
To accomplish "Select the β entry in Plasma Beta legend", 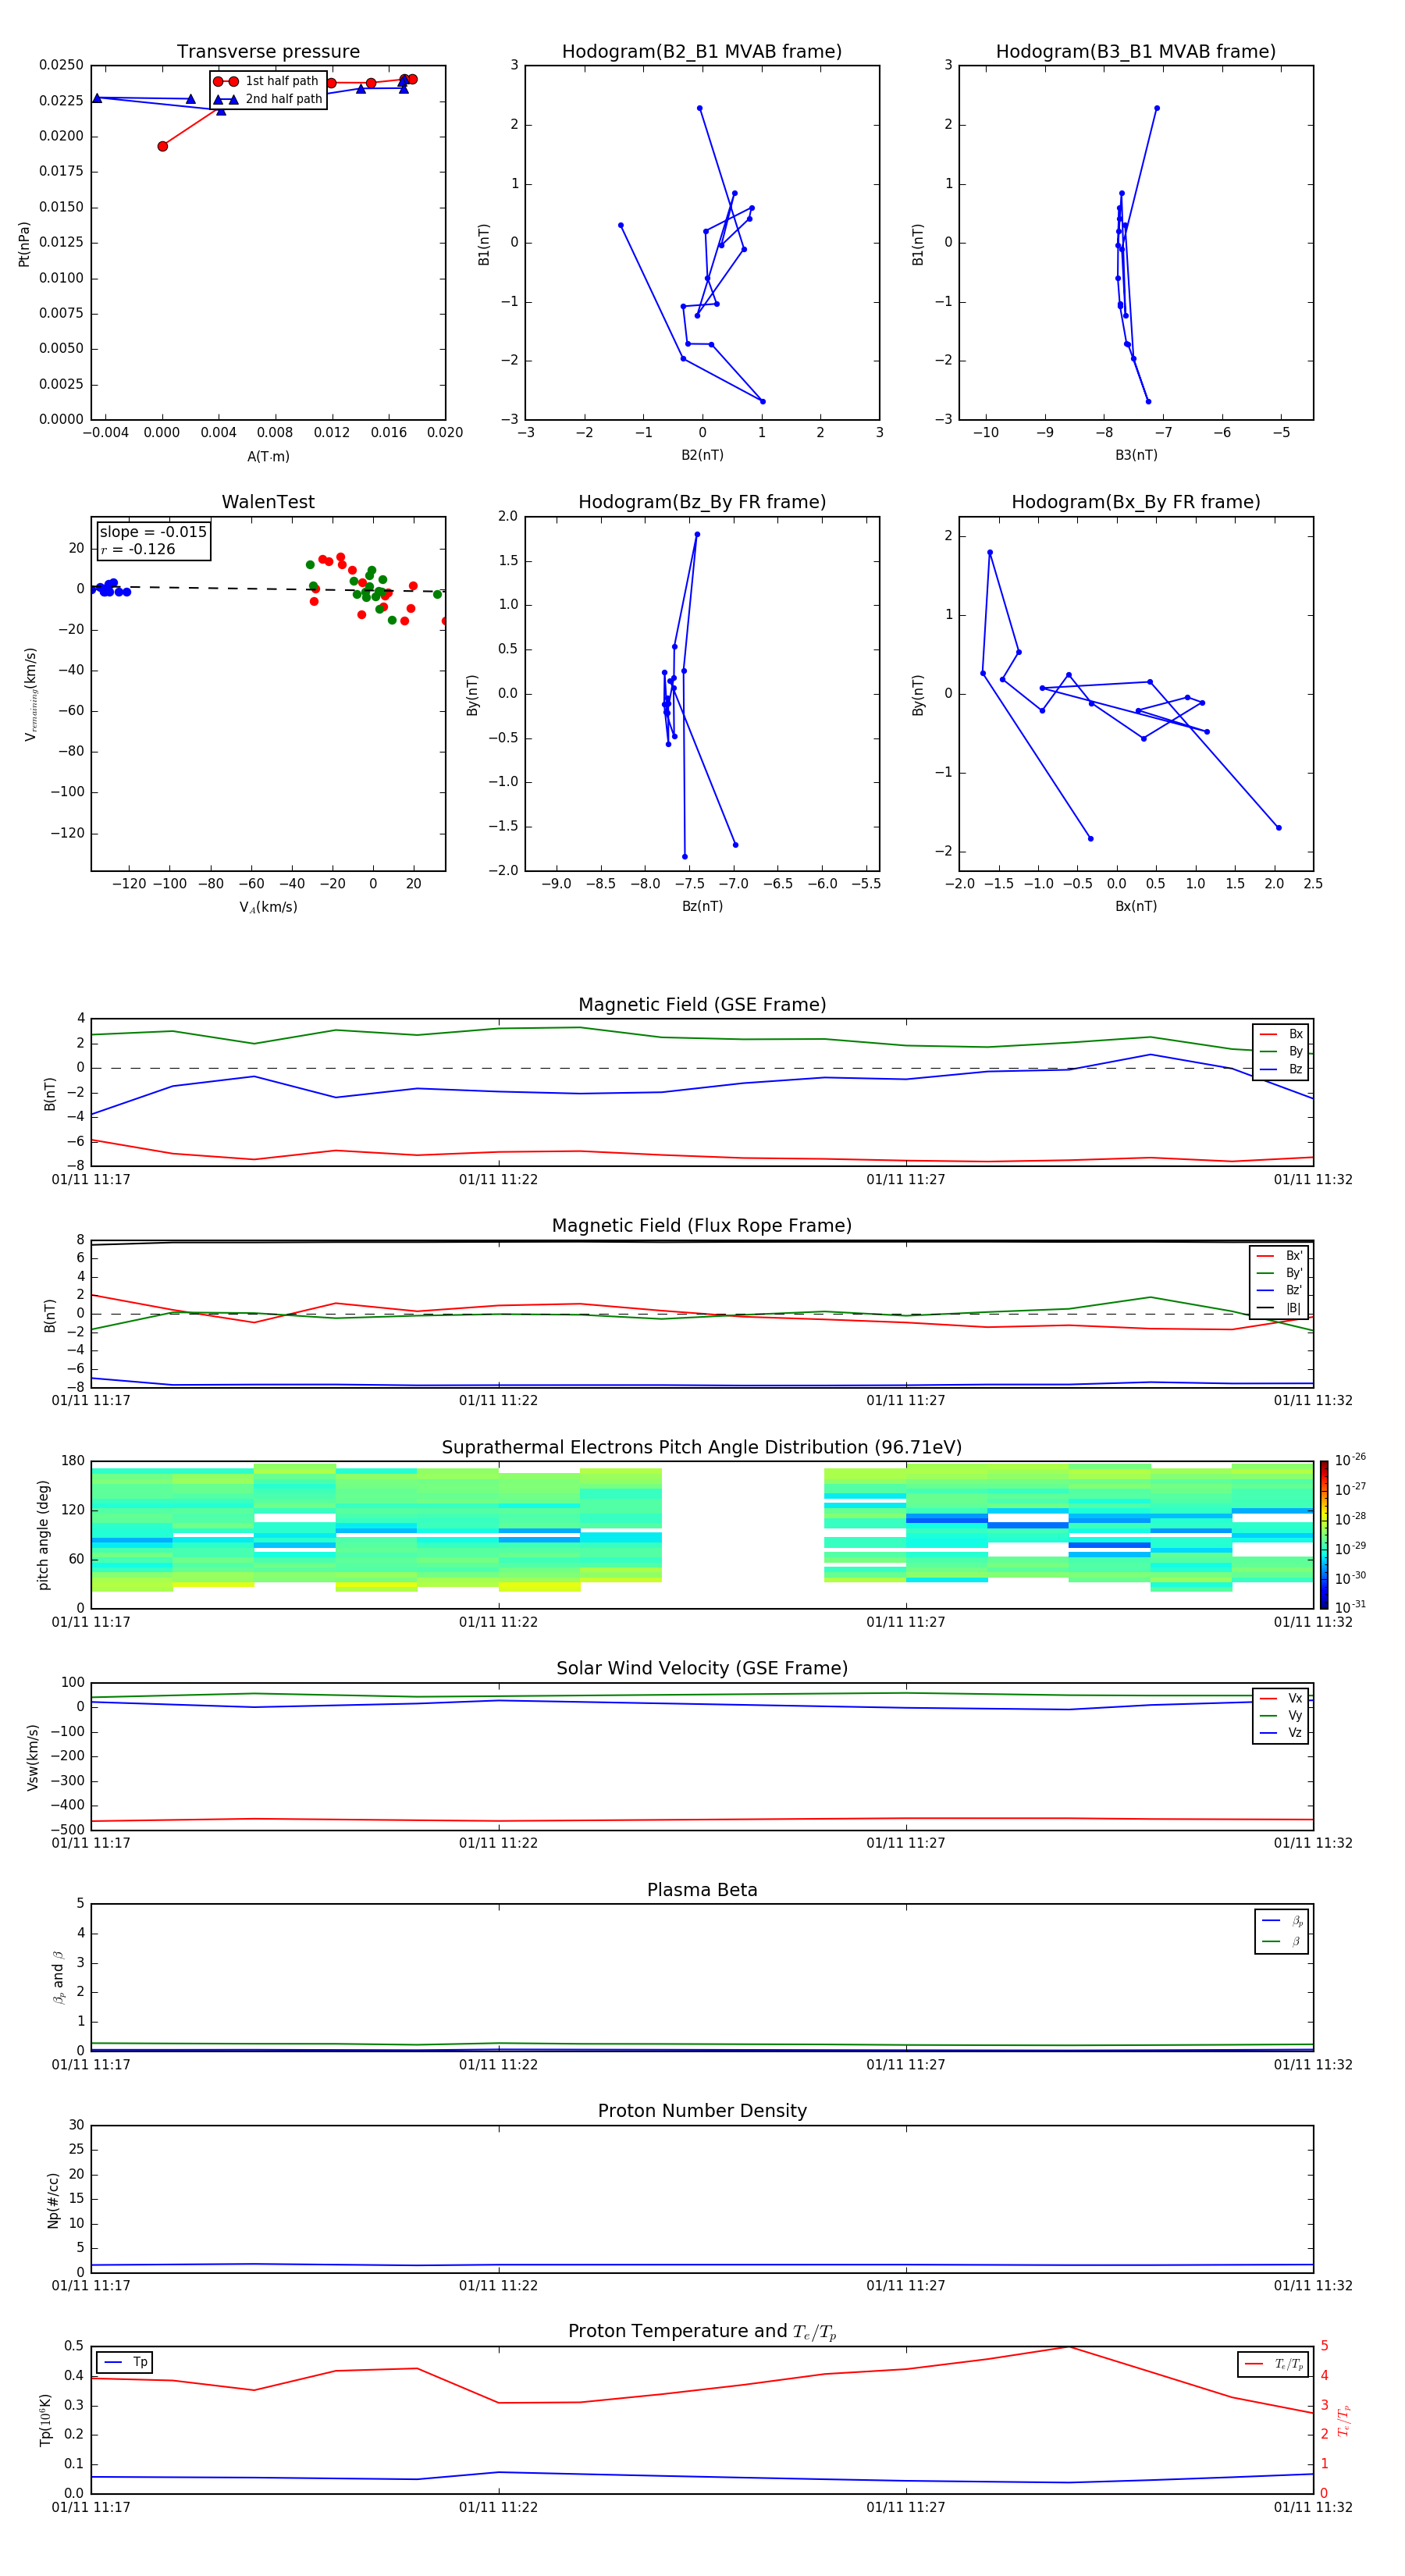I will (1282, 1942).
